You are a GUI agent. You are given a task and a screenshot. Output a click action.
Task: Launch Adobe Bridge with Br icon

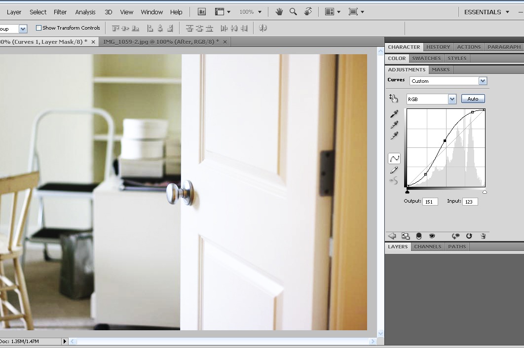201,12
